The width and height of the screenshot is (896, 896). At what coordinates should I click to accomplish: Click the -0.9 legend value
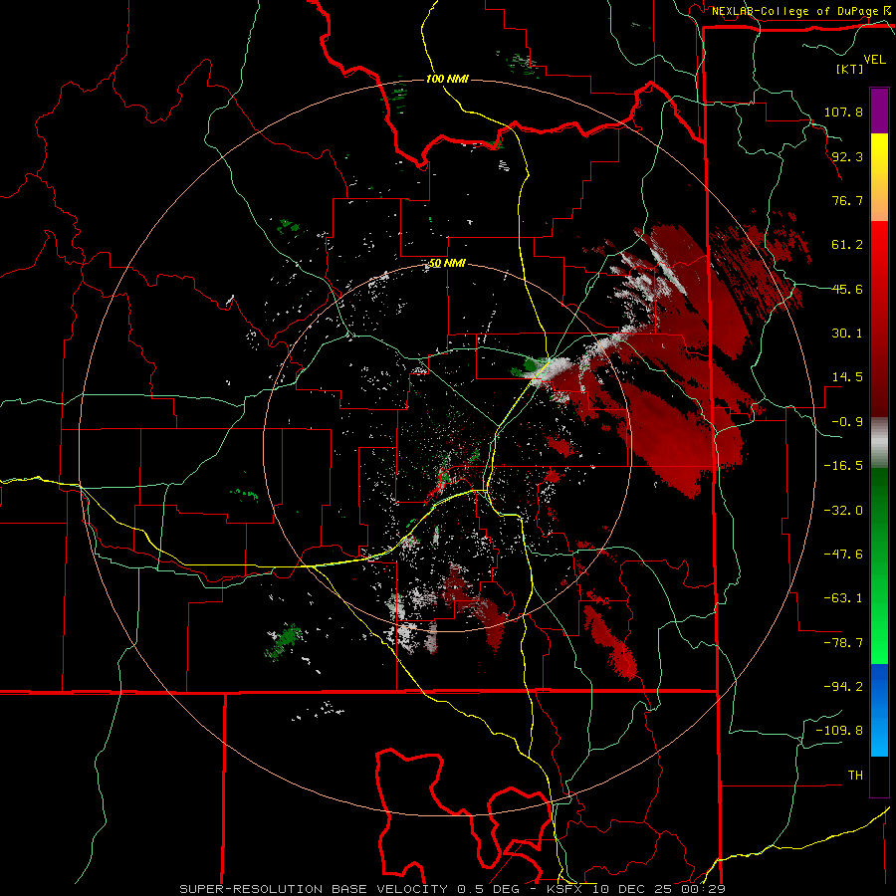[x=847, y=422]
